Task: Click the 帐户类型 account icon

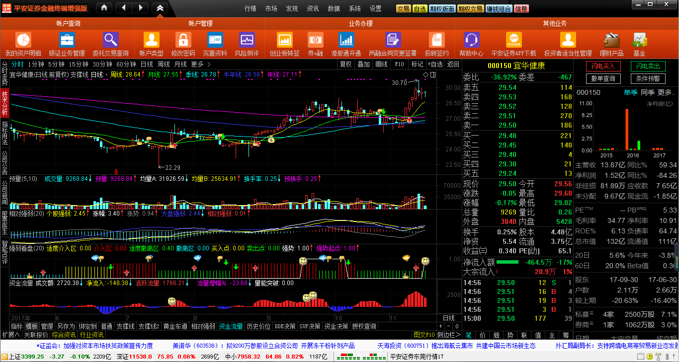Action: pyautogui.click(x=151, y=40)
